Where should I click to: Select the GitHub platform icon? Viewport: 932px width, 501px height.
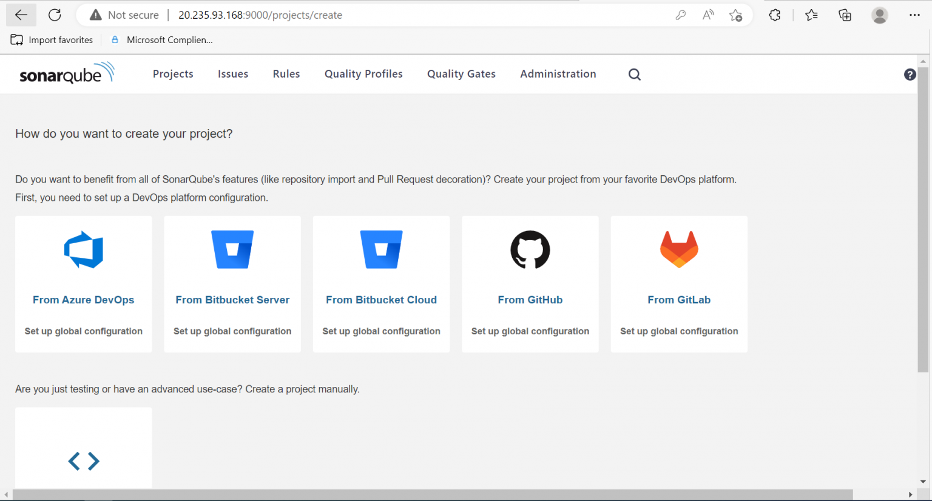pyautogui.click(x=530, y=249)
